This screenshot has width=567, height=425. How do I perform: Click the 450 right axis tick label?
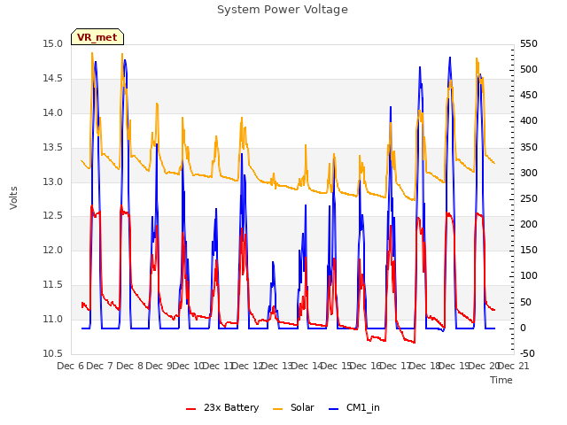point(529,95)
